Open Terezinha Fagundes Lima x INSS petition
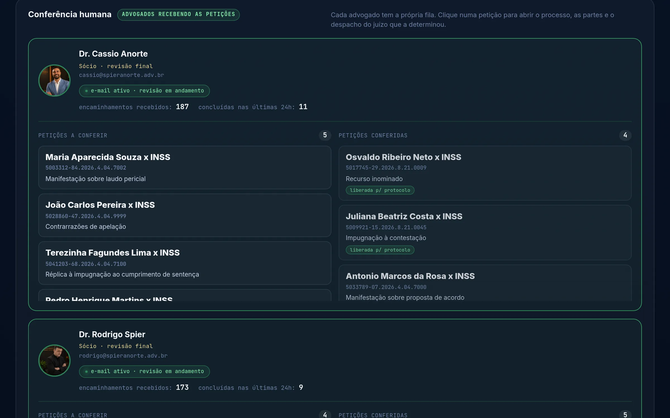The height and width of the screenshot is (418, 670). point(185,263)
